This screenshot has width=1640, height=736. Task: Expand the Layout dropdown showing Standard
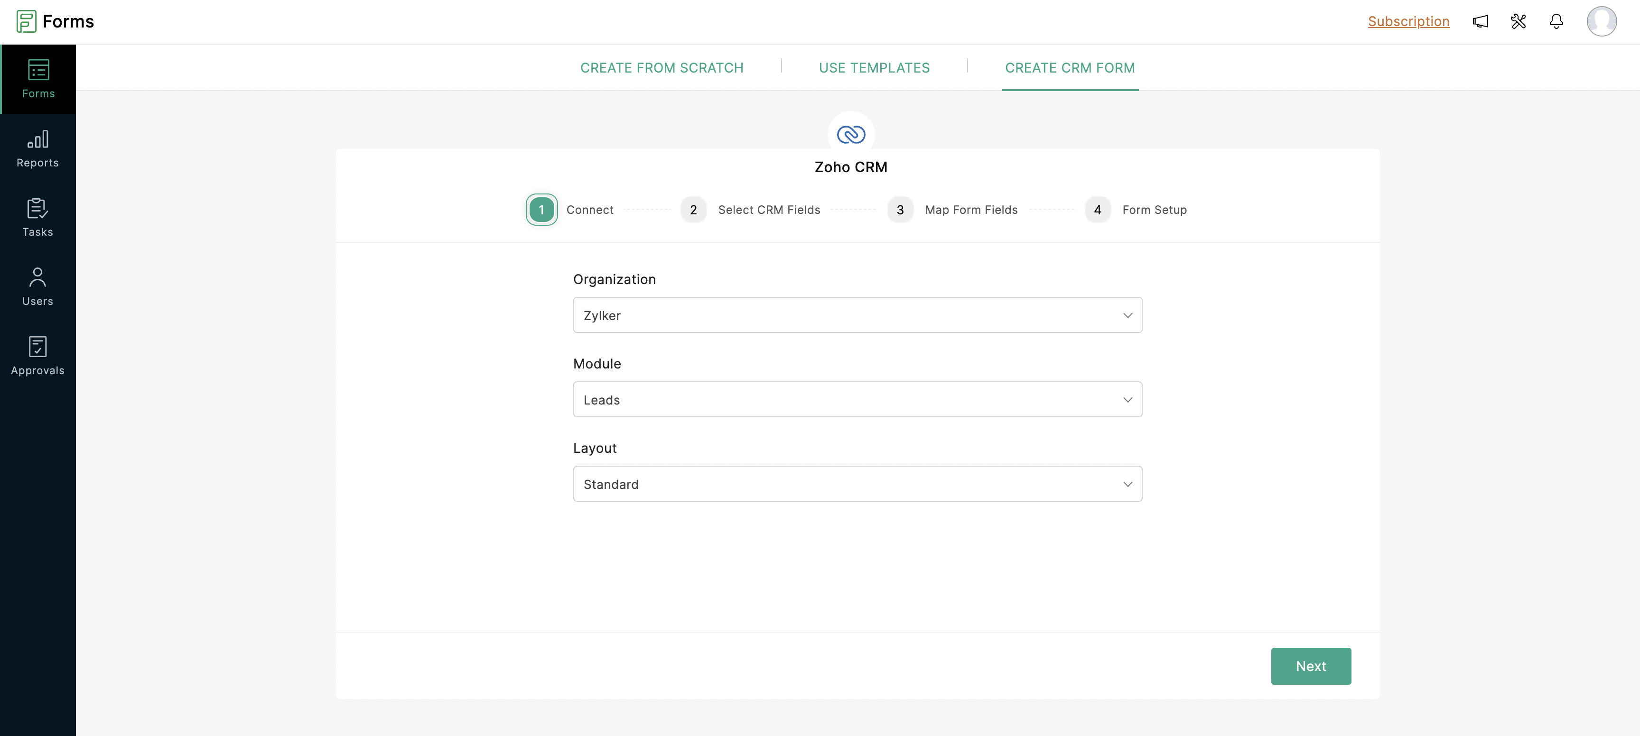click(857, 484)
